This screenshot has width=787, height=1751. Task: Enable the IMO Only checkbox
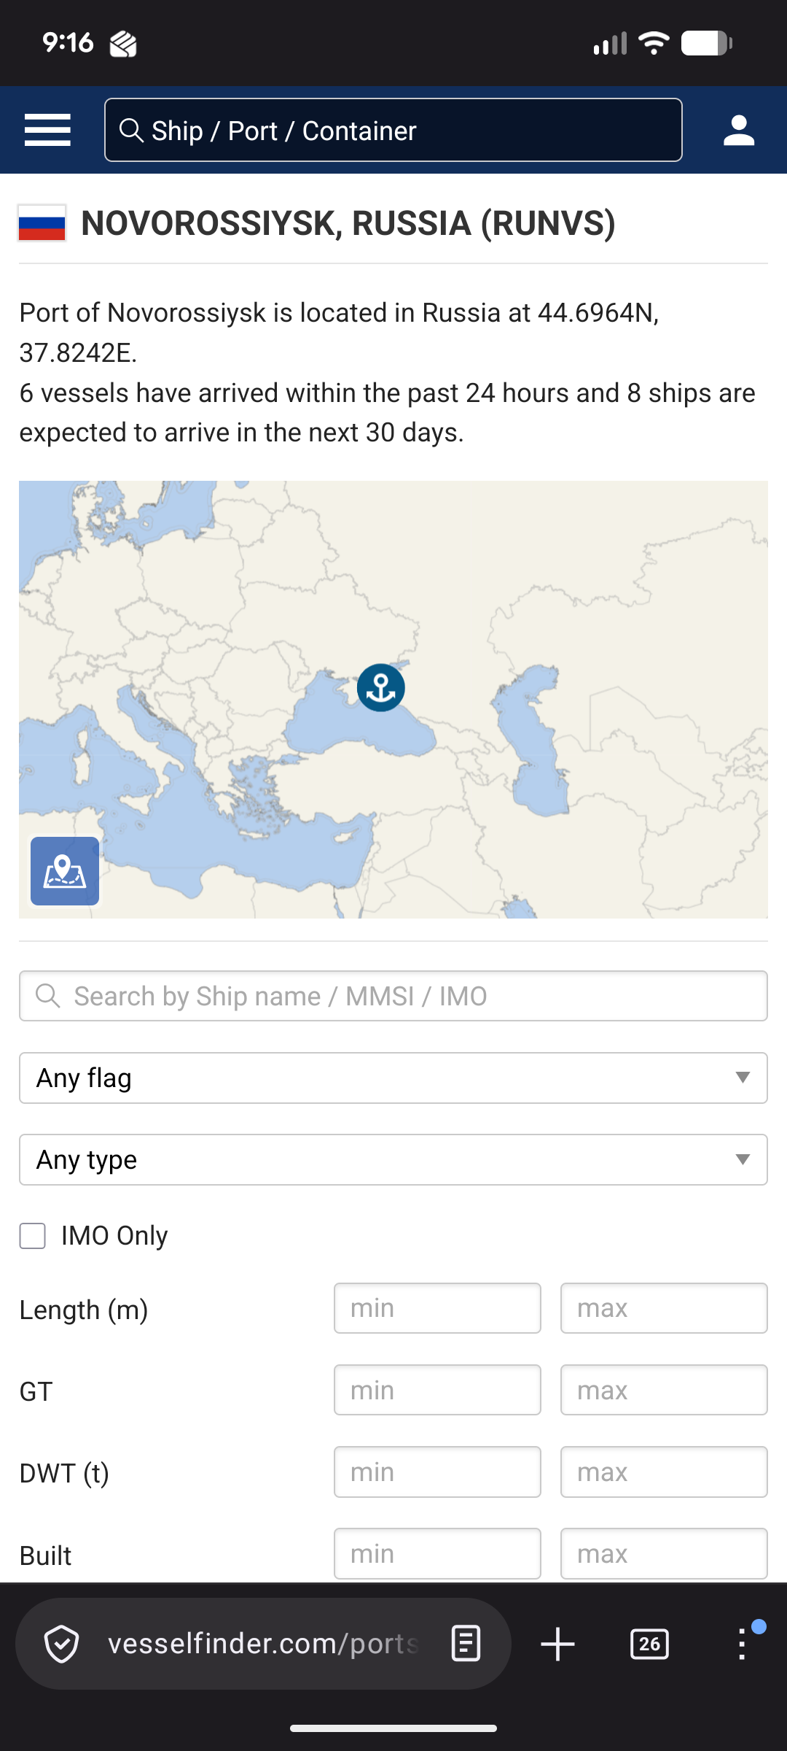click(33, 1236)
